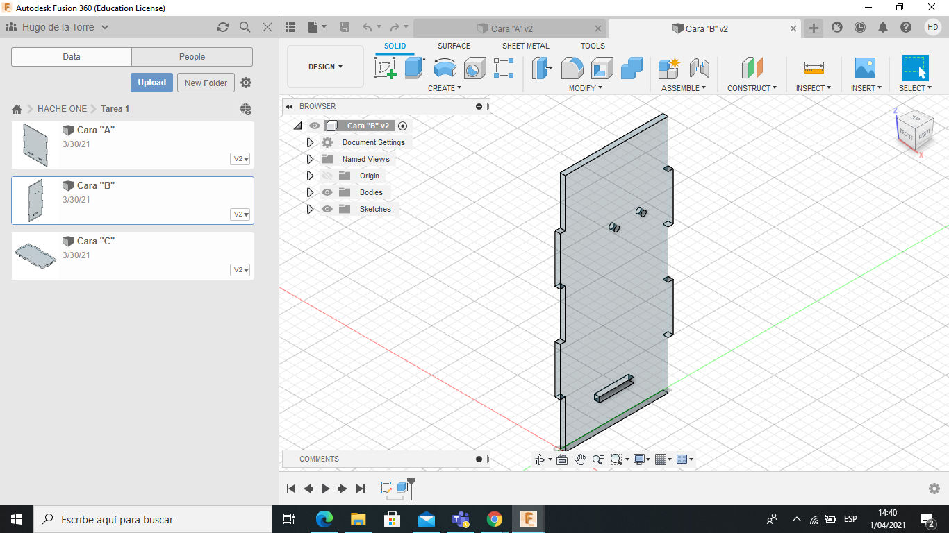This screenshot has width=949, height=533.
Task: Select the Create Sketch tool
Action: [386, 68]
